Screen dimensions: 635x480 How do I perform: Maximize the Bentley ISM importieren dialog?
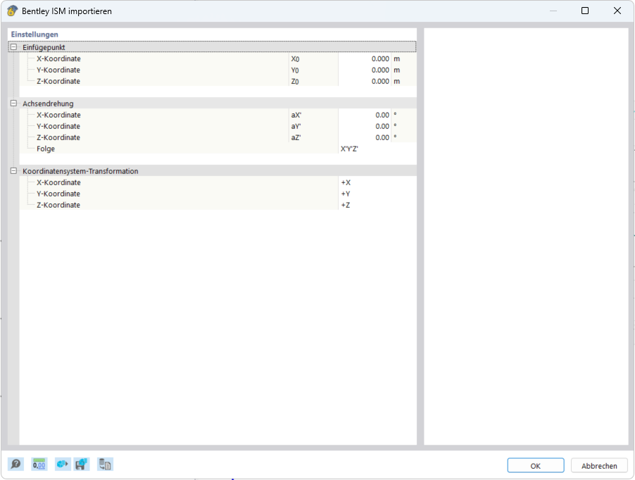click(x=585, y=11)
